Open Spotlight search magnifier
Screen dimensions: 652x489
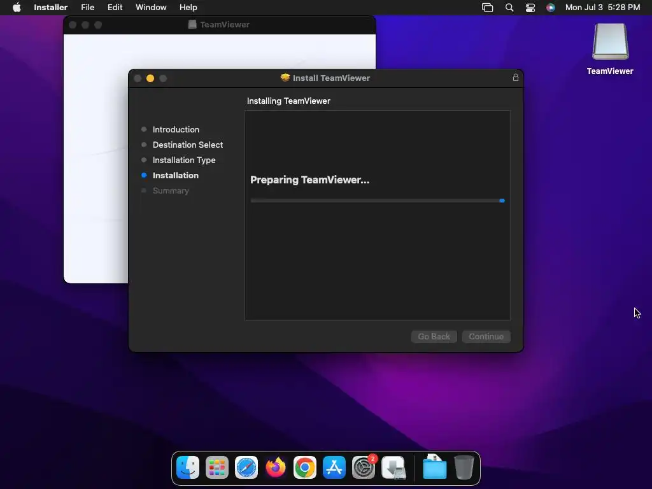509,8
